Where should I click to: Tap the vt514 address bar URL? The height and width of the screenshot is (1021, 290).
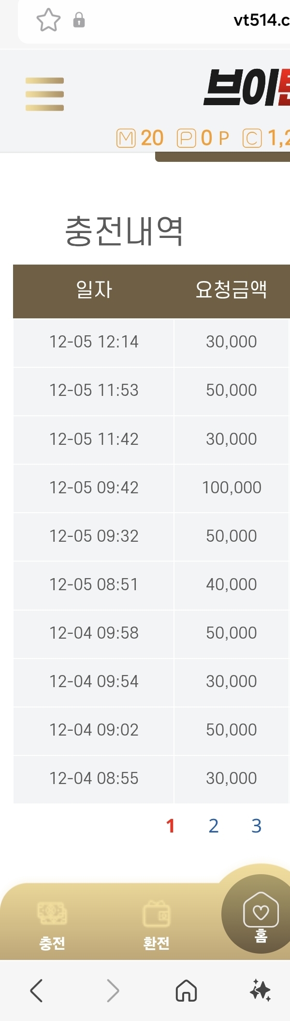[261, 20]
